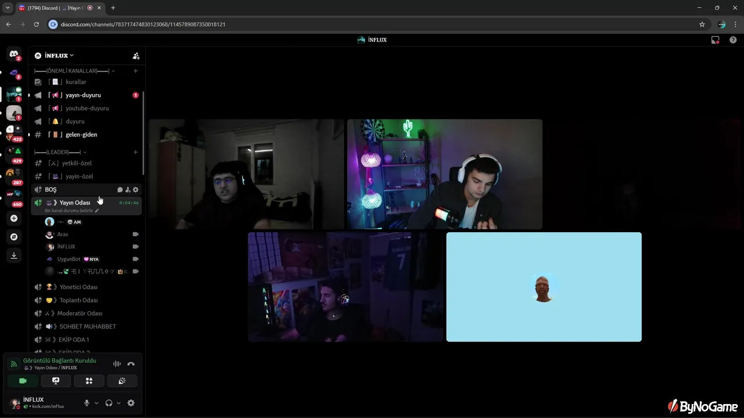This screenshot has width=744, height=418.
Task: Open the server with 429 unread badge
Action: 14,153
